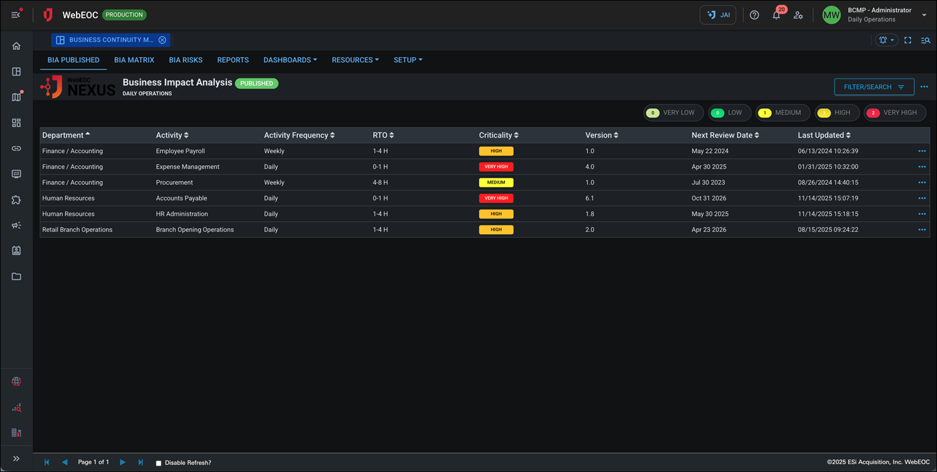Screen dimensions: 937x472
Task: Click the HIGH criticality badge for HR Administration
Action: tap(496, 213)
